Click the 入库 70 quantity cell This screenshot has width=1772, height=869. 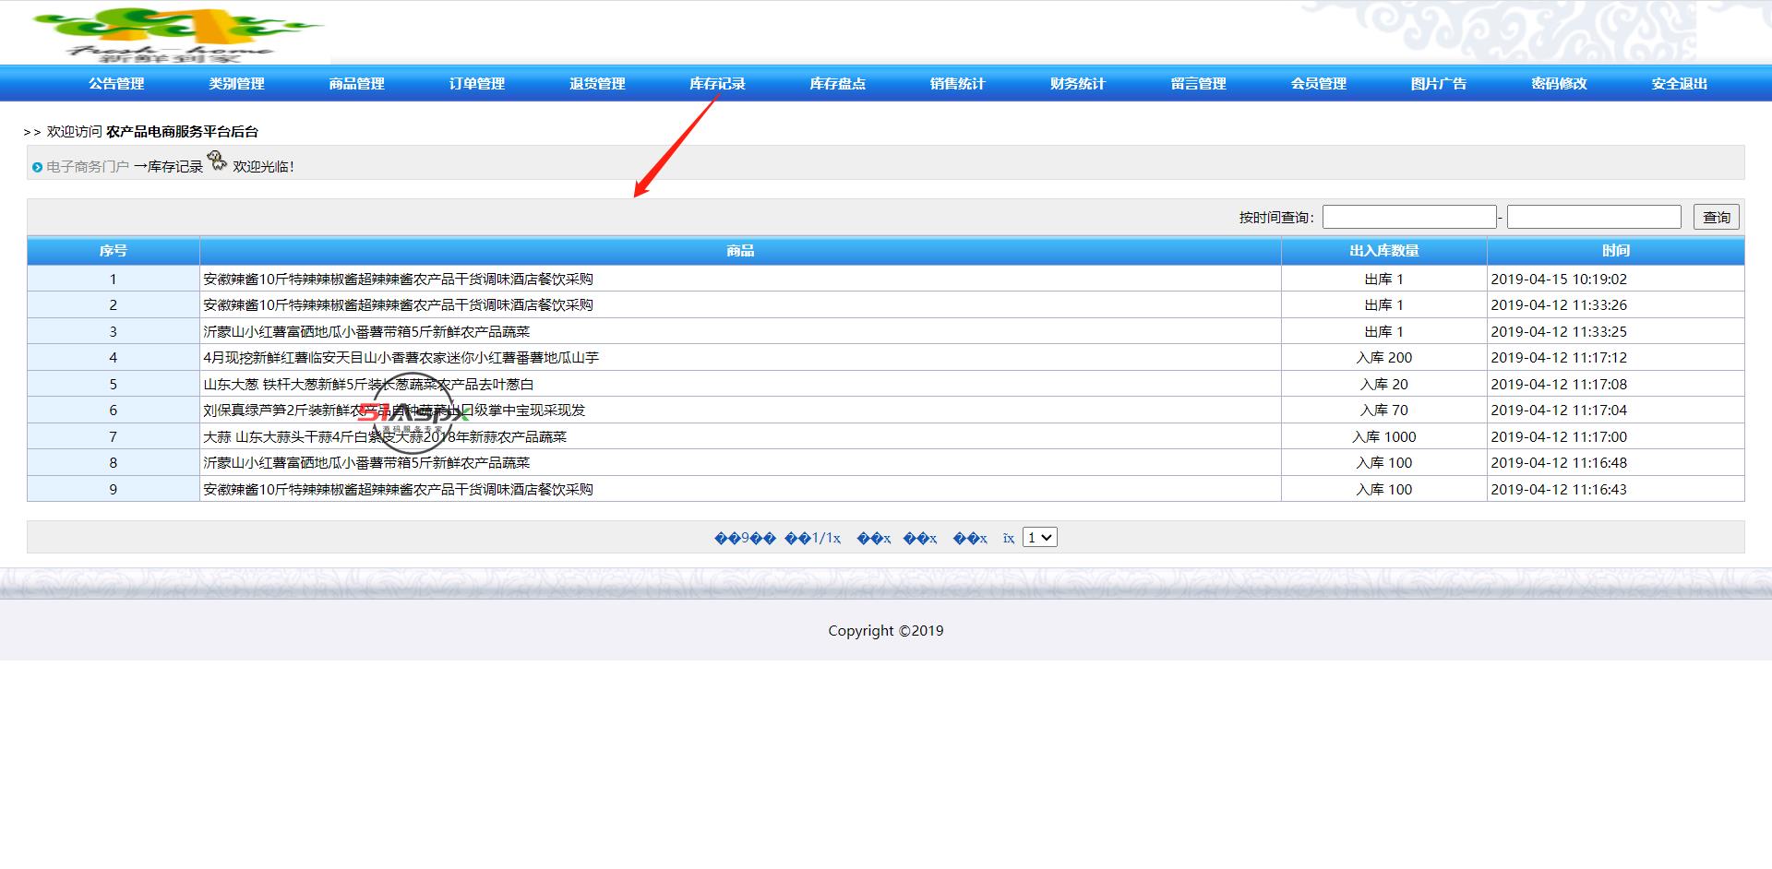pos(1384,411)
